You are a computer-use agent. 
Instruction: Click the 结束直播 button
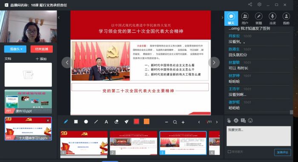pyautogui.click(x=42, y=49)
